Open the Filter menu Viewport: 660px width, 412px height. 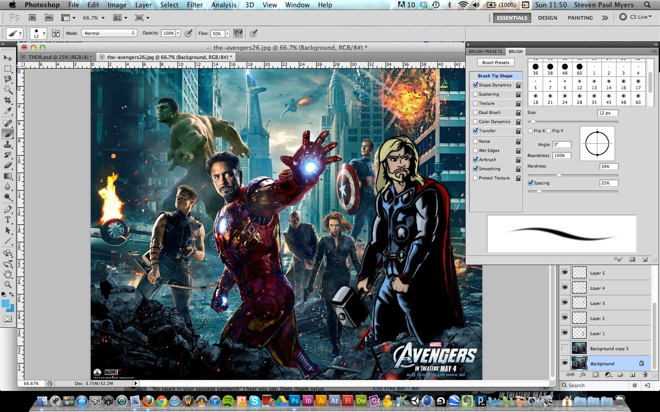(195, 5)
